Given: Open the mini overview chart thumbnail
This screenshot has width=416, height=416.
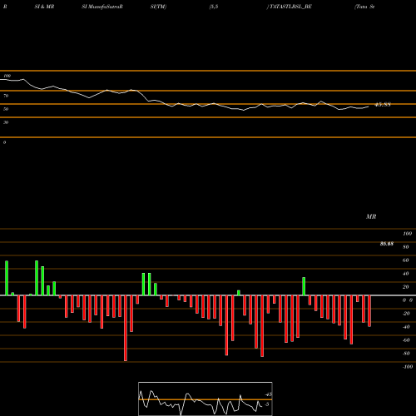Looking at the screenshot, I should pos(206,399).
